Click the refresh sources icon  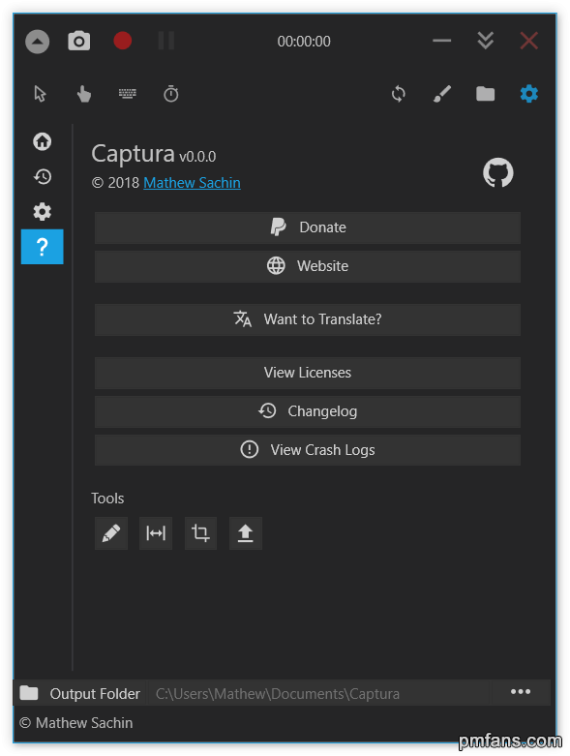click(399, 94)
